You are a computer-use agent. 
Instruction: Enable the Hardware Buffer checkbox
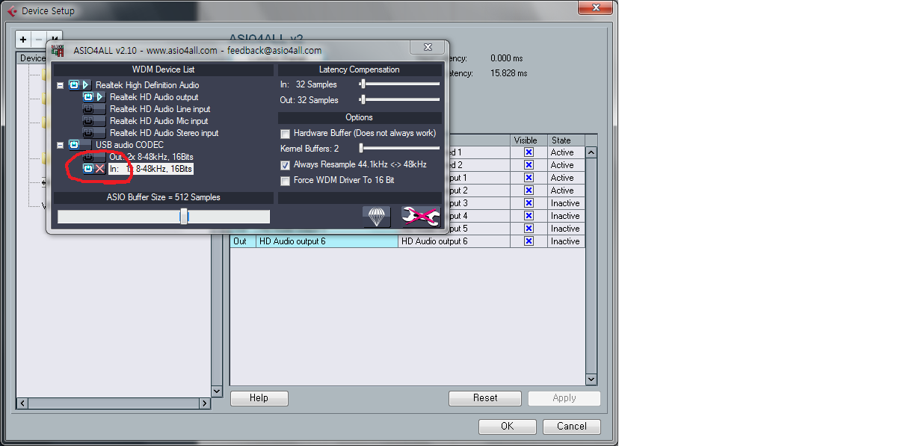coord(285,134)
